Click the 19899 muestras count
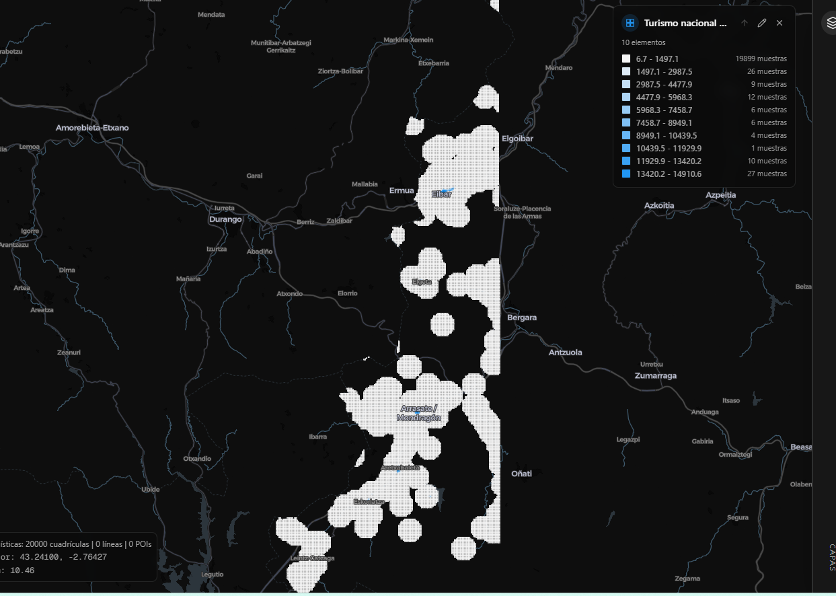The width and height of the screenshot is (836, 596). pos(761,59)
